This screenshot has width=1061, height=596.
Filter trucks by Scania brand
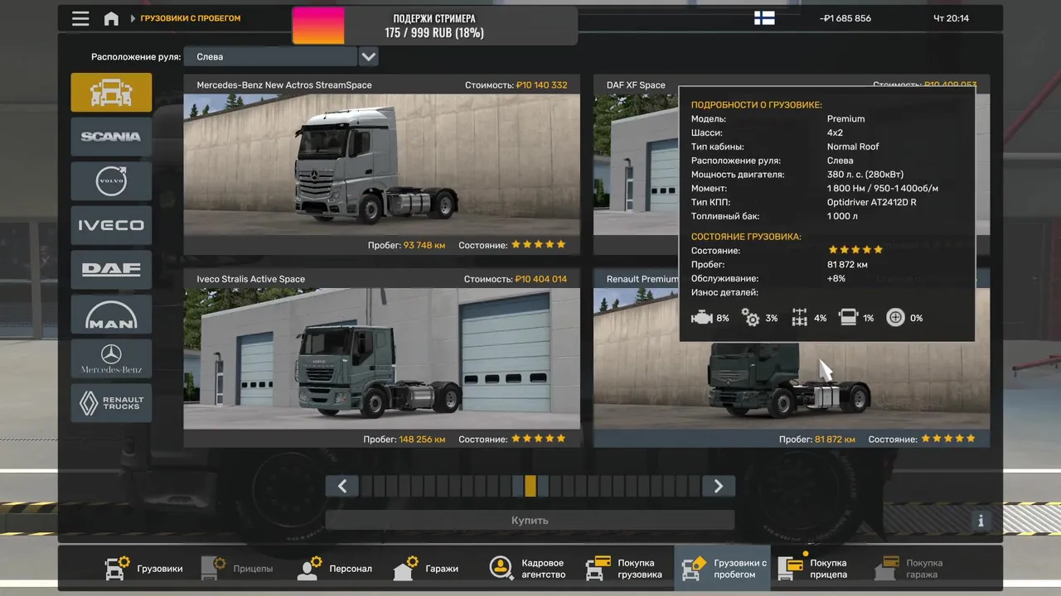point(111,137)
